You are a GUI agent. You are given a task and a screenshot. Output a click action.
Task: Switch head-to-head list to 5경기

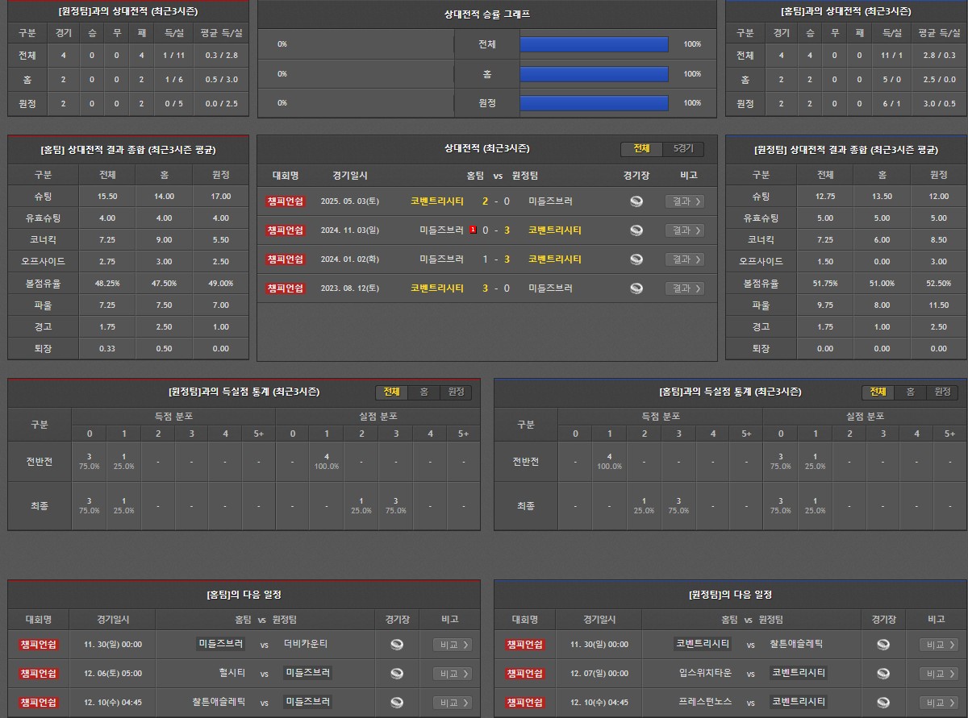[682, 149]
